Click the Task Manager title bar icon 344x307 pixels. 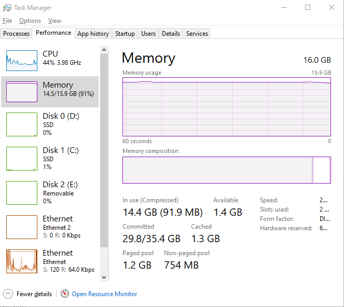click(x=7, y=8)
